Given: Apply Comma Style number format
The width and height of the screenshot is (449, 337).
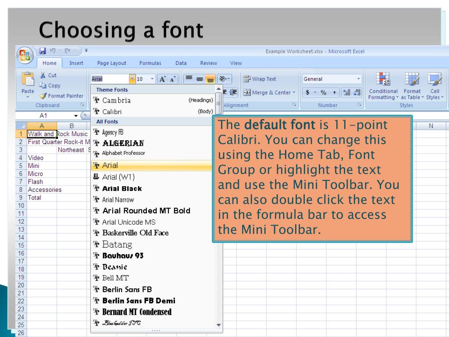Looking at the screenshot, I should click(x=334, y=92).
